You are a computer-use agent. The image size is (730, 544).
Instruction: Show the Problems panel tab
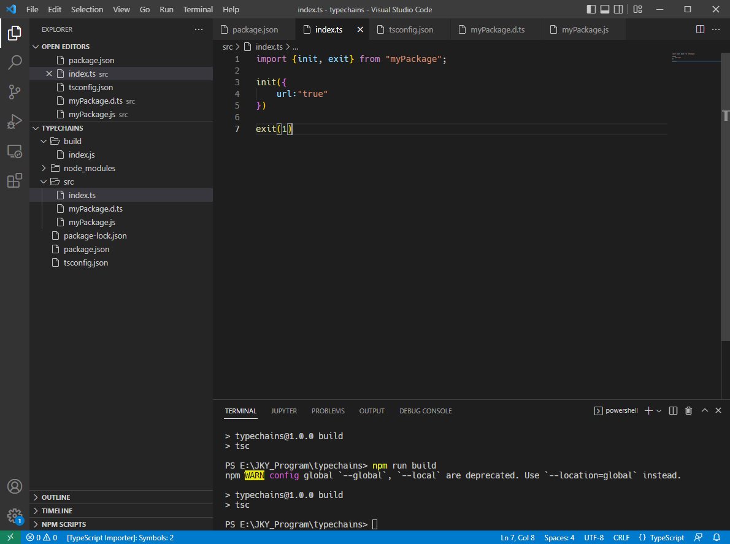328,411
